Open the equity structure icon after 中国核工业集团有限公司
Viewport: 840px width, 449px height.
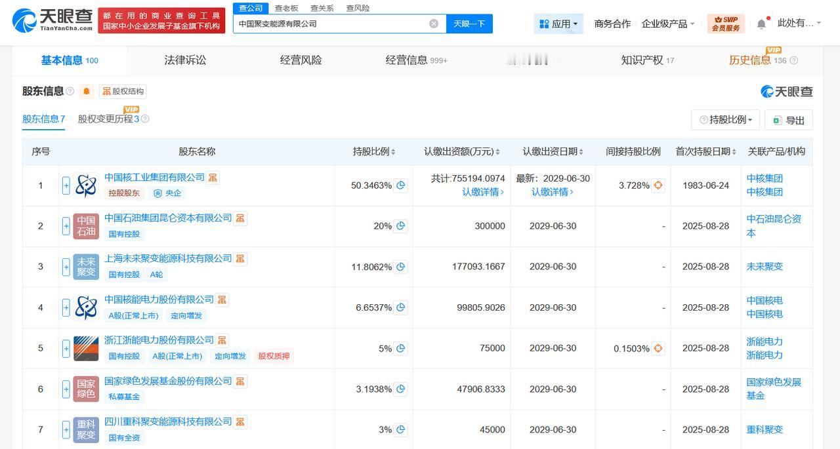pyautogui.click(x=213, y=178)
